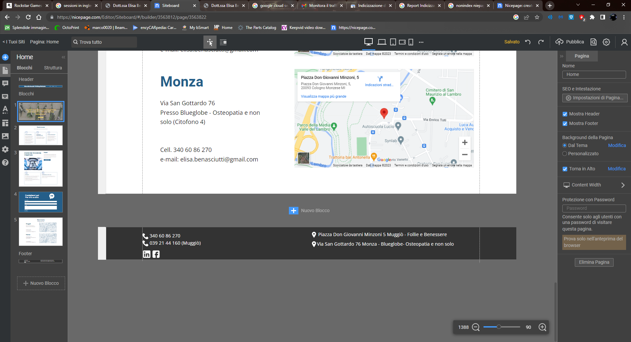Image resolution: width=631 pixels, height=342 pixels.
Task: Open the browser extensions puzzle icon
Action: [592, 17]
